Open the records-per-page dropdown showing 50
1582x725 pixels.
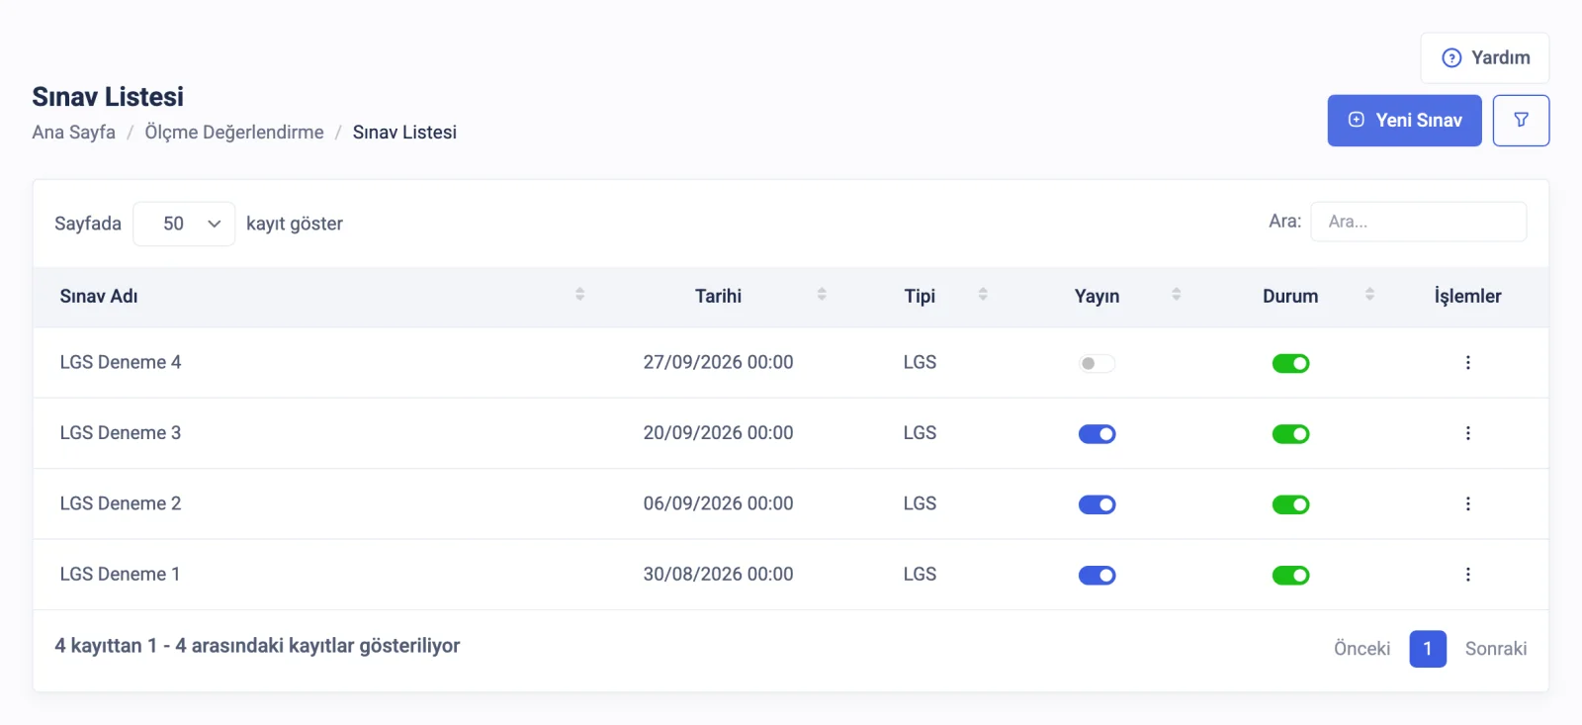(184, 224)
